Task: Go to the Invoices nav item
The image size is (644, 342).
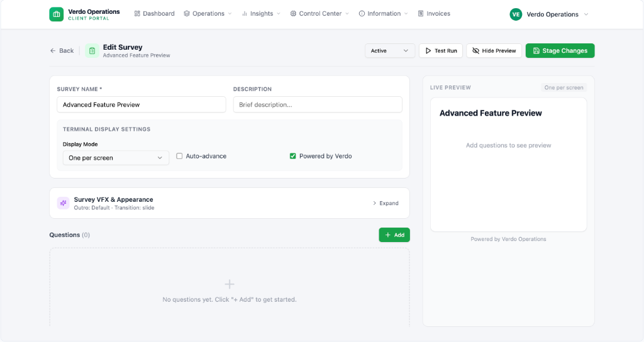Action: pos(434,14)
